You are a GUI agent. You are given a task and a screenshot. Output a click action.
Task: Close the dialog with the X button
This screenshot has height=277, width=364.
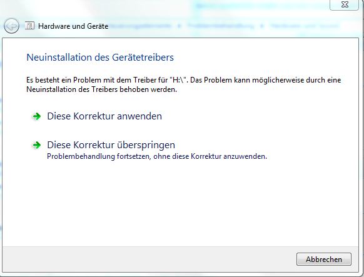(x=345, y=4)
